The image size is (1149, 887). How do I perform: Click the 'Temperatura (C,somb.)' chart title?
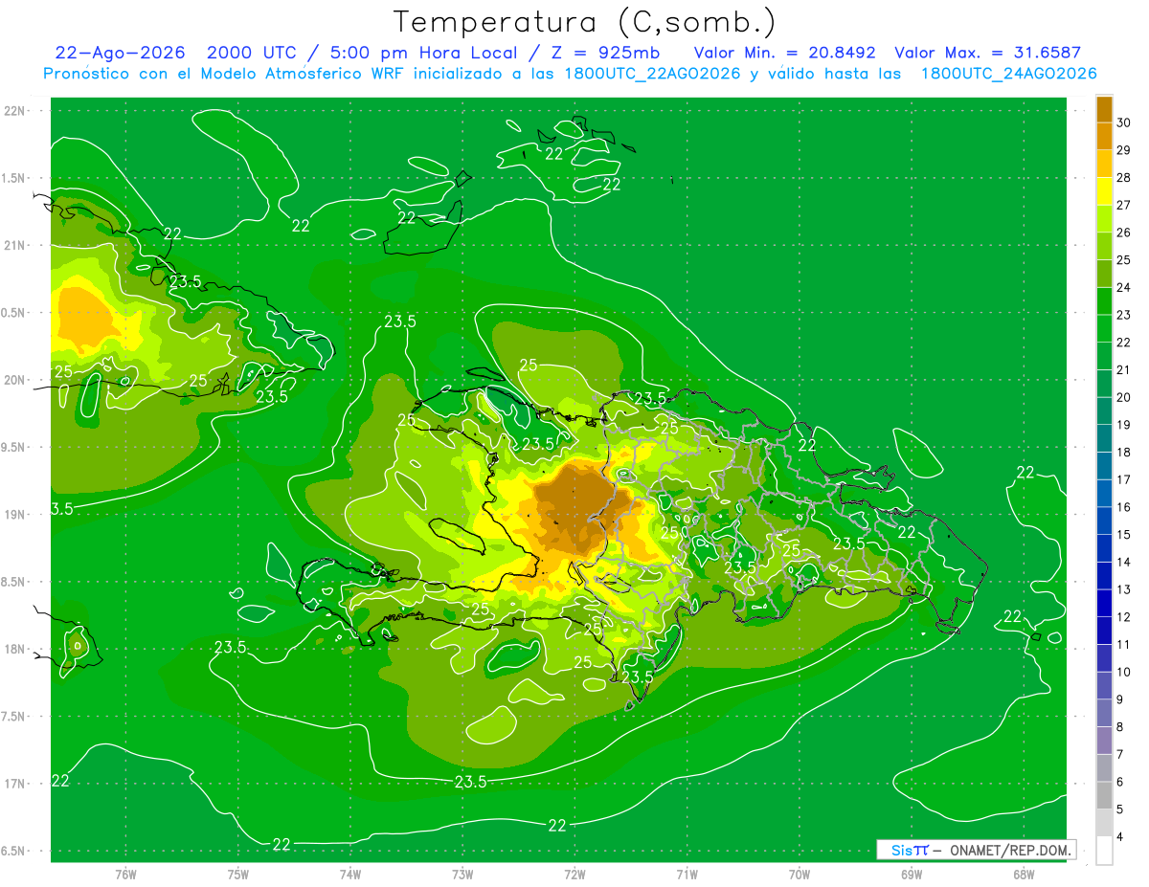click(585, 21)
